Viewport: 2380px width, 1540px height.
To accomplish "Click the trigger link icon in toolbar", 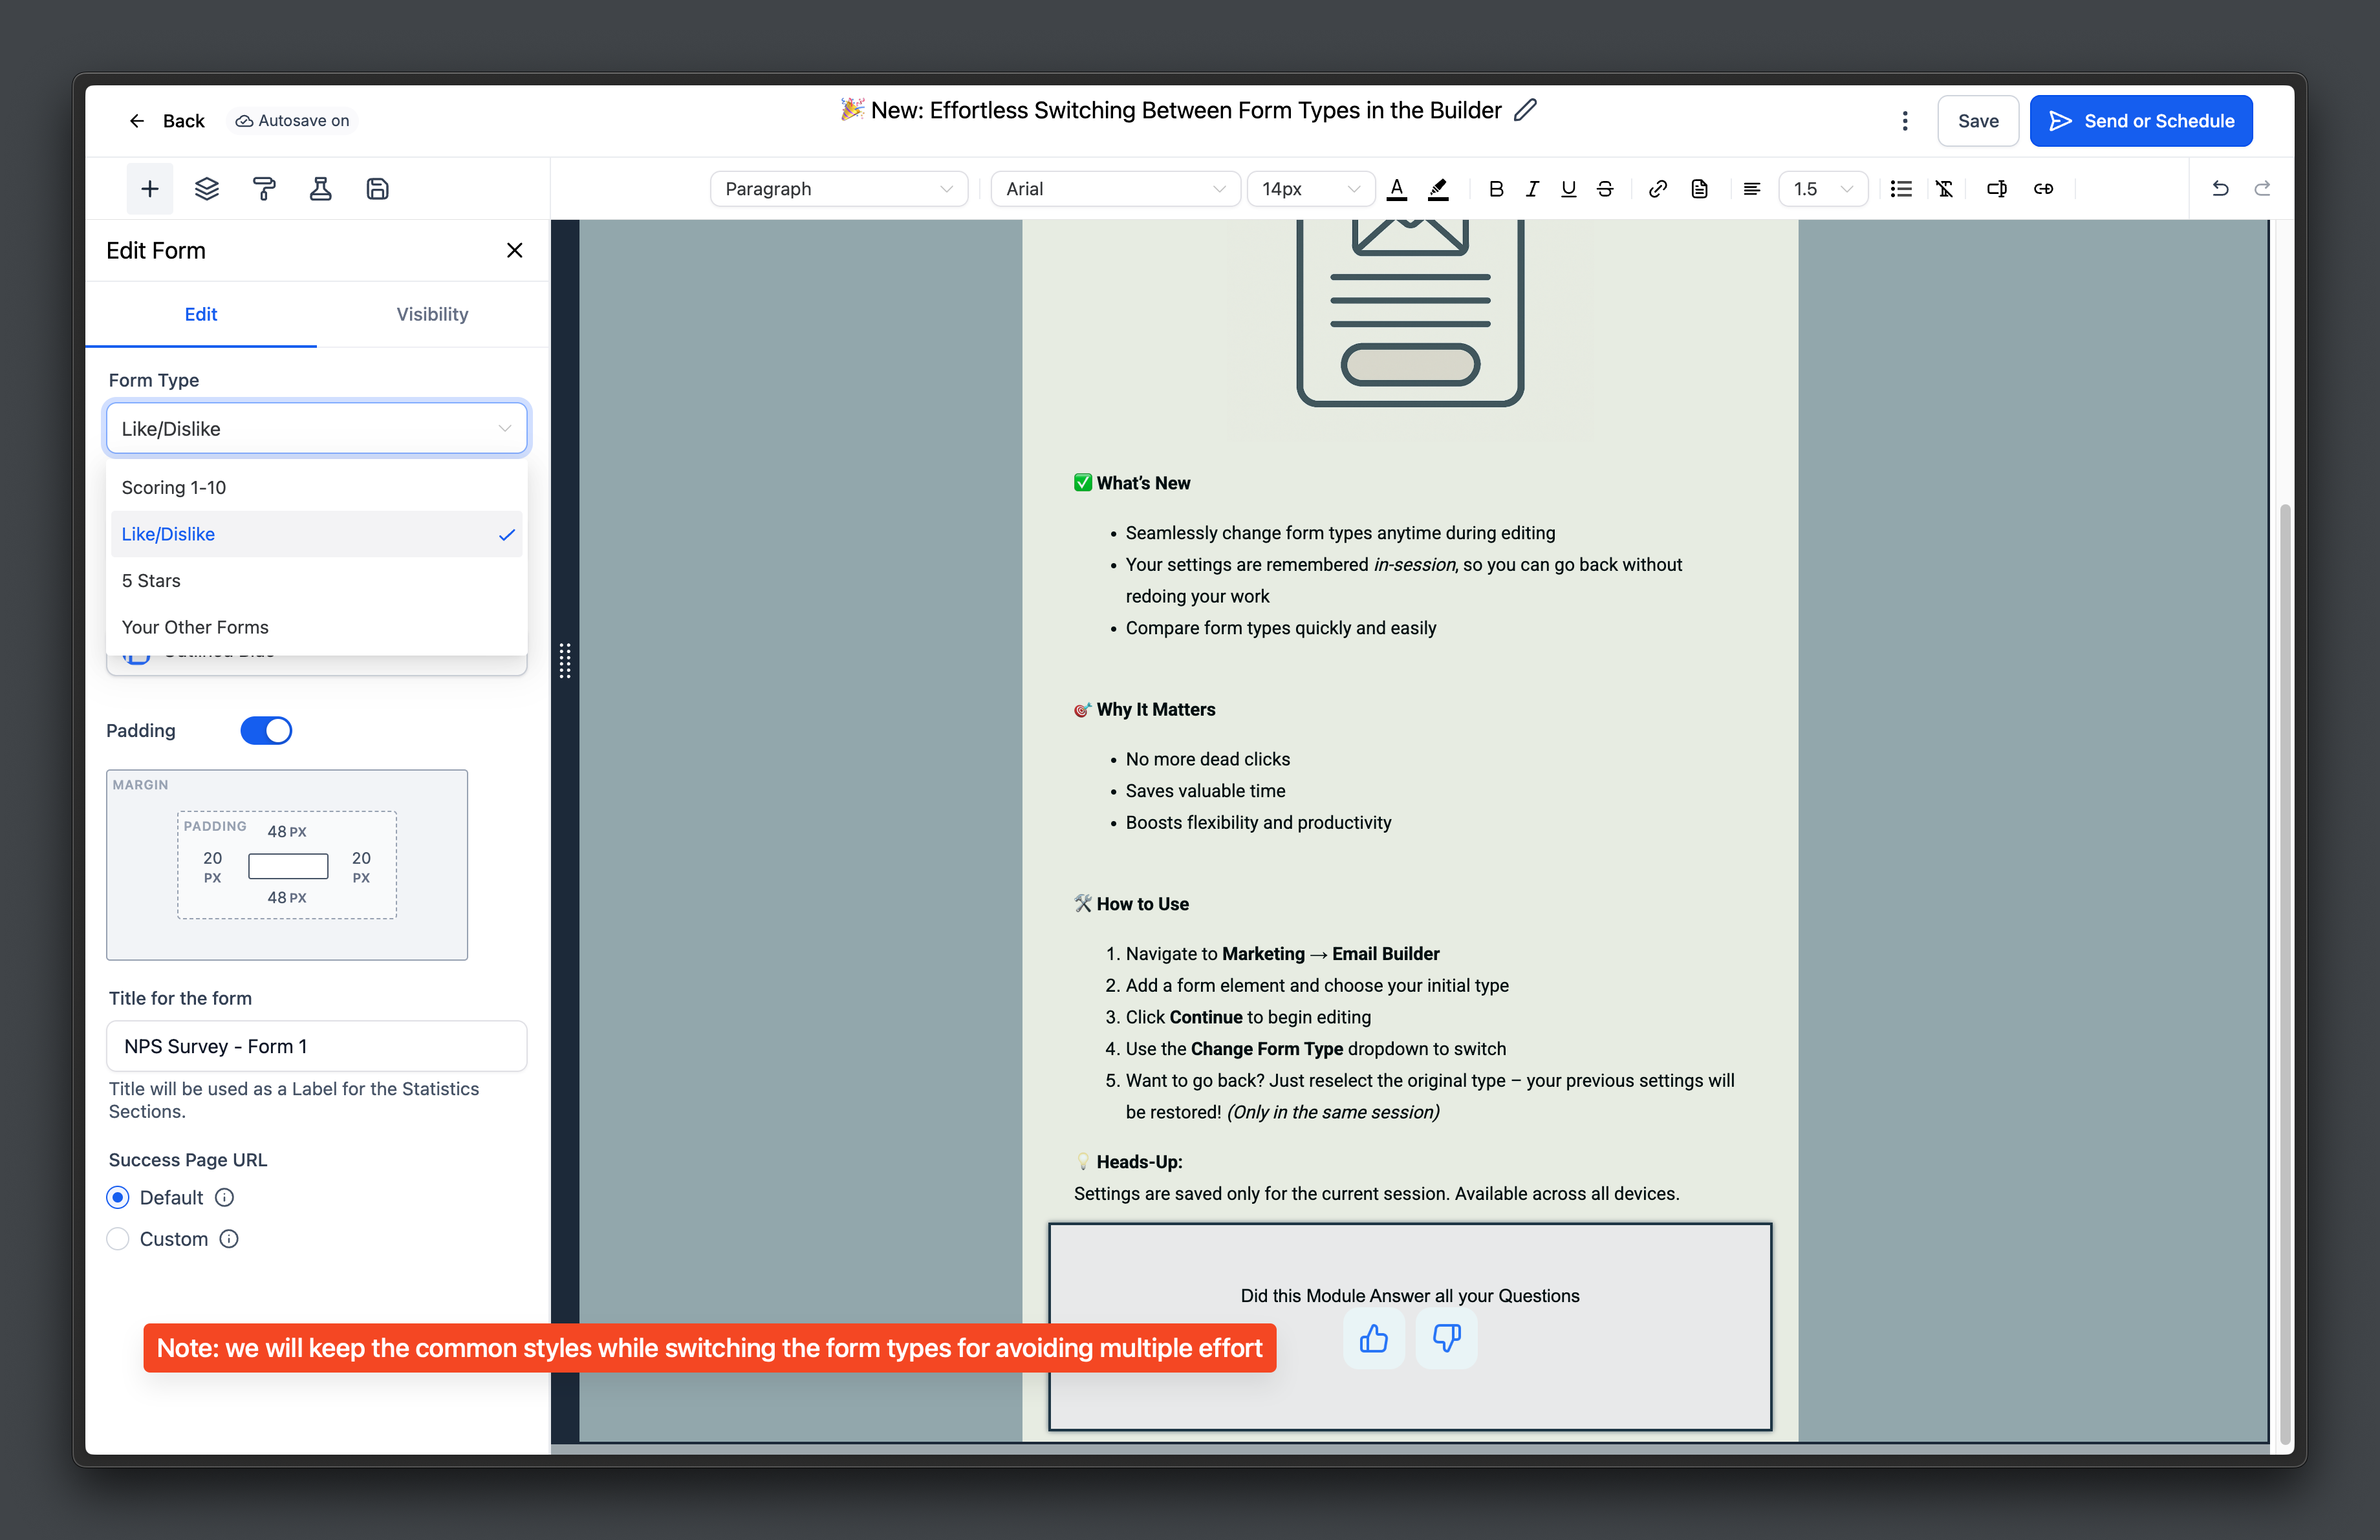I will click(x=2043, y=189).
